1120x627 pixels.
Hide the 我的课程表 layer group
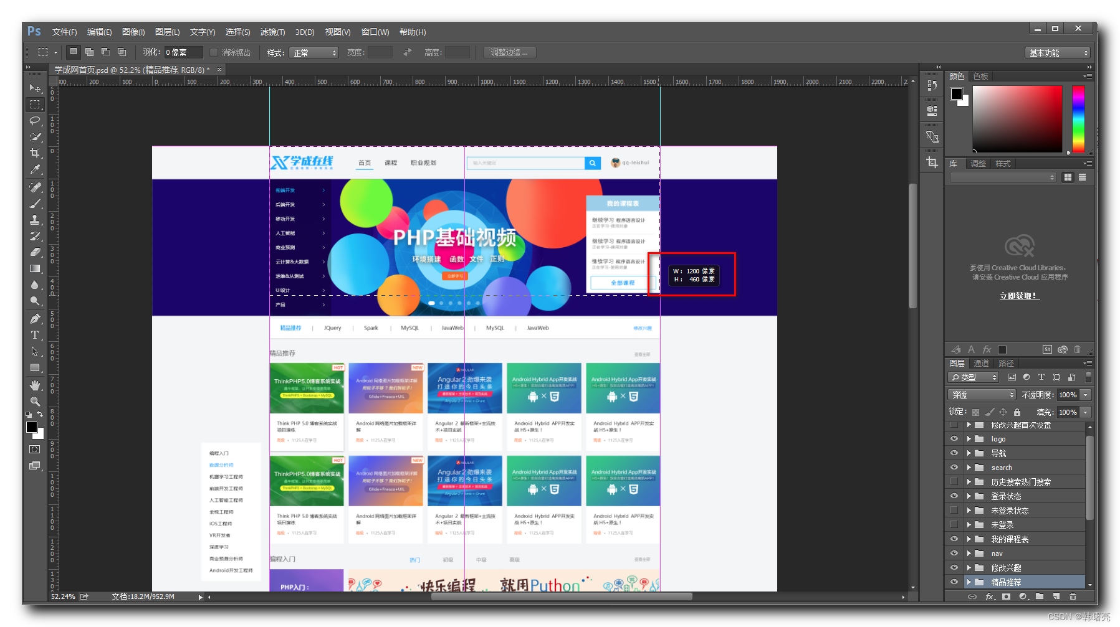[x=954, y=539]
